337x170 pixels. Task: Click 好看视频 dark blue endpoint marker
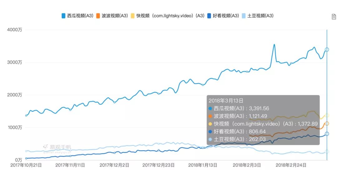tap(327, 134)
